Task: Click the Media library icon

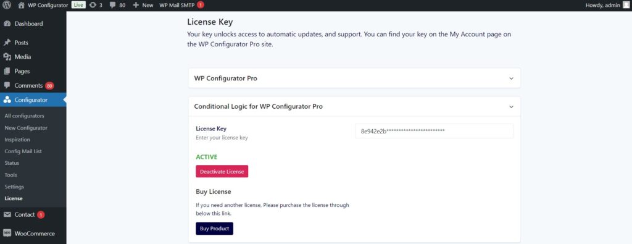Action: pyautogui.click(x=7, y=57)
